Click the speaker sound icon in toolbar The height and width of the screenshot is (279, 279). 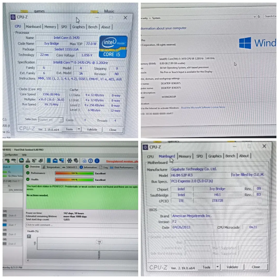[76, 161]
